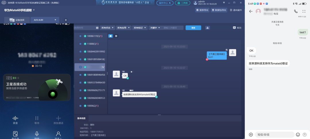Open the 所有应用 application dropdown
This screenshot has width=310, height=139.
point(123,28)
